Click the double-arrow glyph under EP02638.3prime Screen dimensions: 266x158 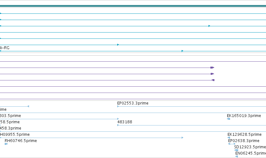[232, 144]
